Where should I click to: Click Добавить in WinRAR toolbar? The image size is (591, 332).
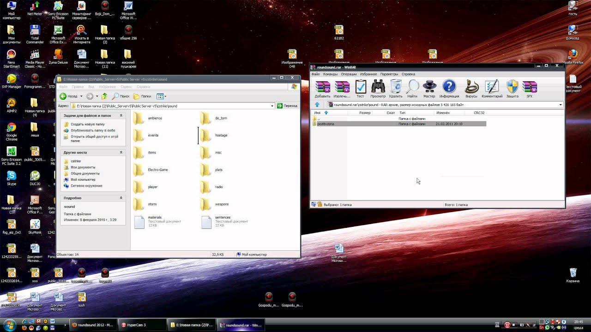pyautogui.click(x=322, y=89)
